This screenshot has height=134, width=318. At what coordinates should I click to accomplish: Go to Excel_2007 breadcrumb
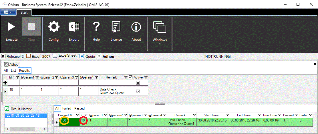click(38, 56)
